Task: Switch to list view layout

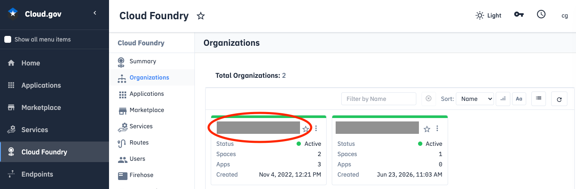Action: 539,98
